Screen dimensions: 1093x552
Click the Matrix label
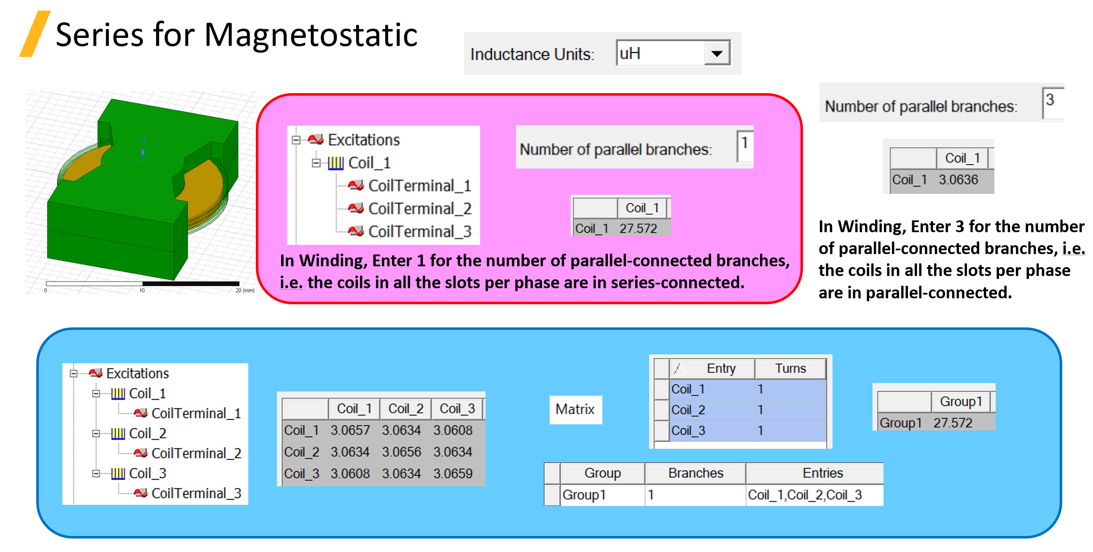pyautogui.click(x=575, y=409)
